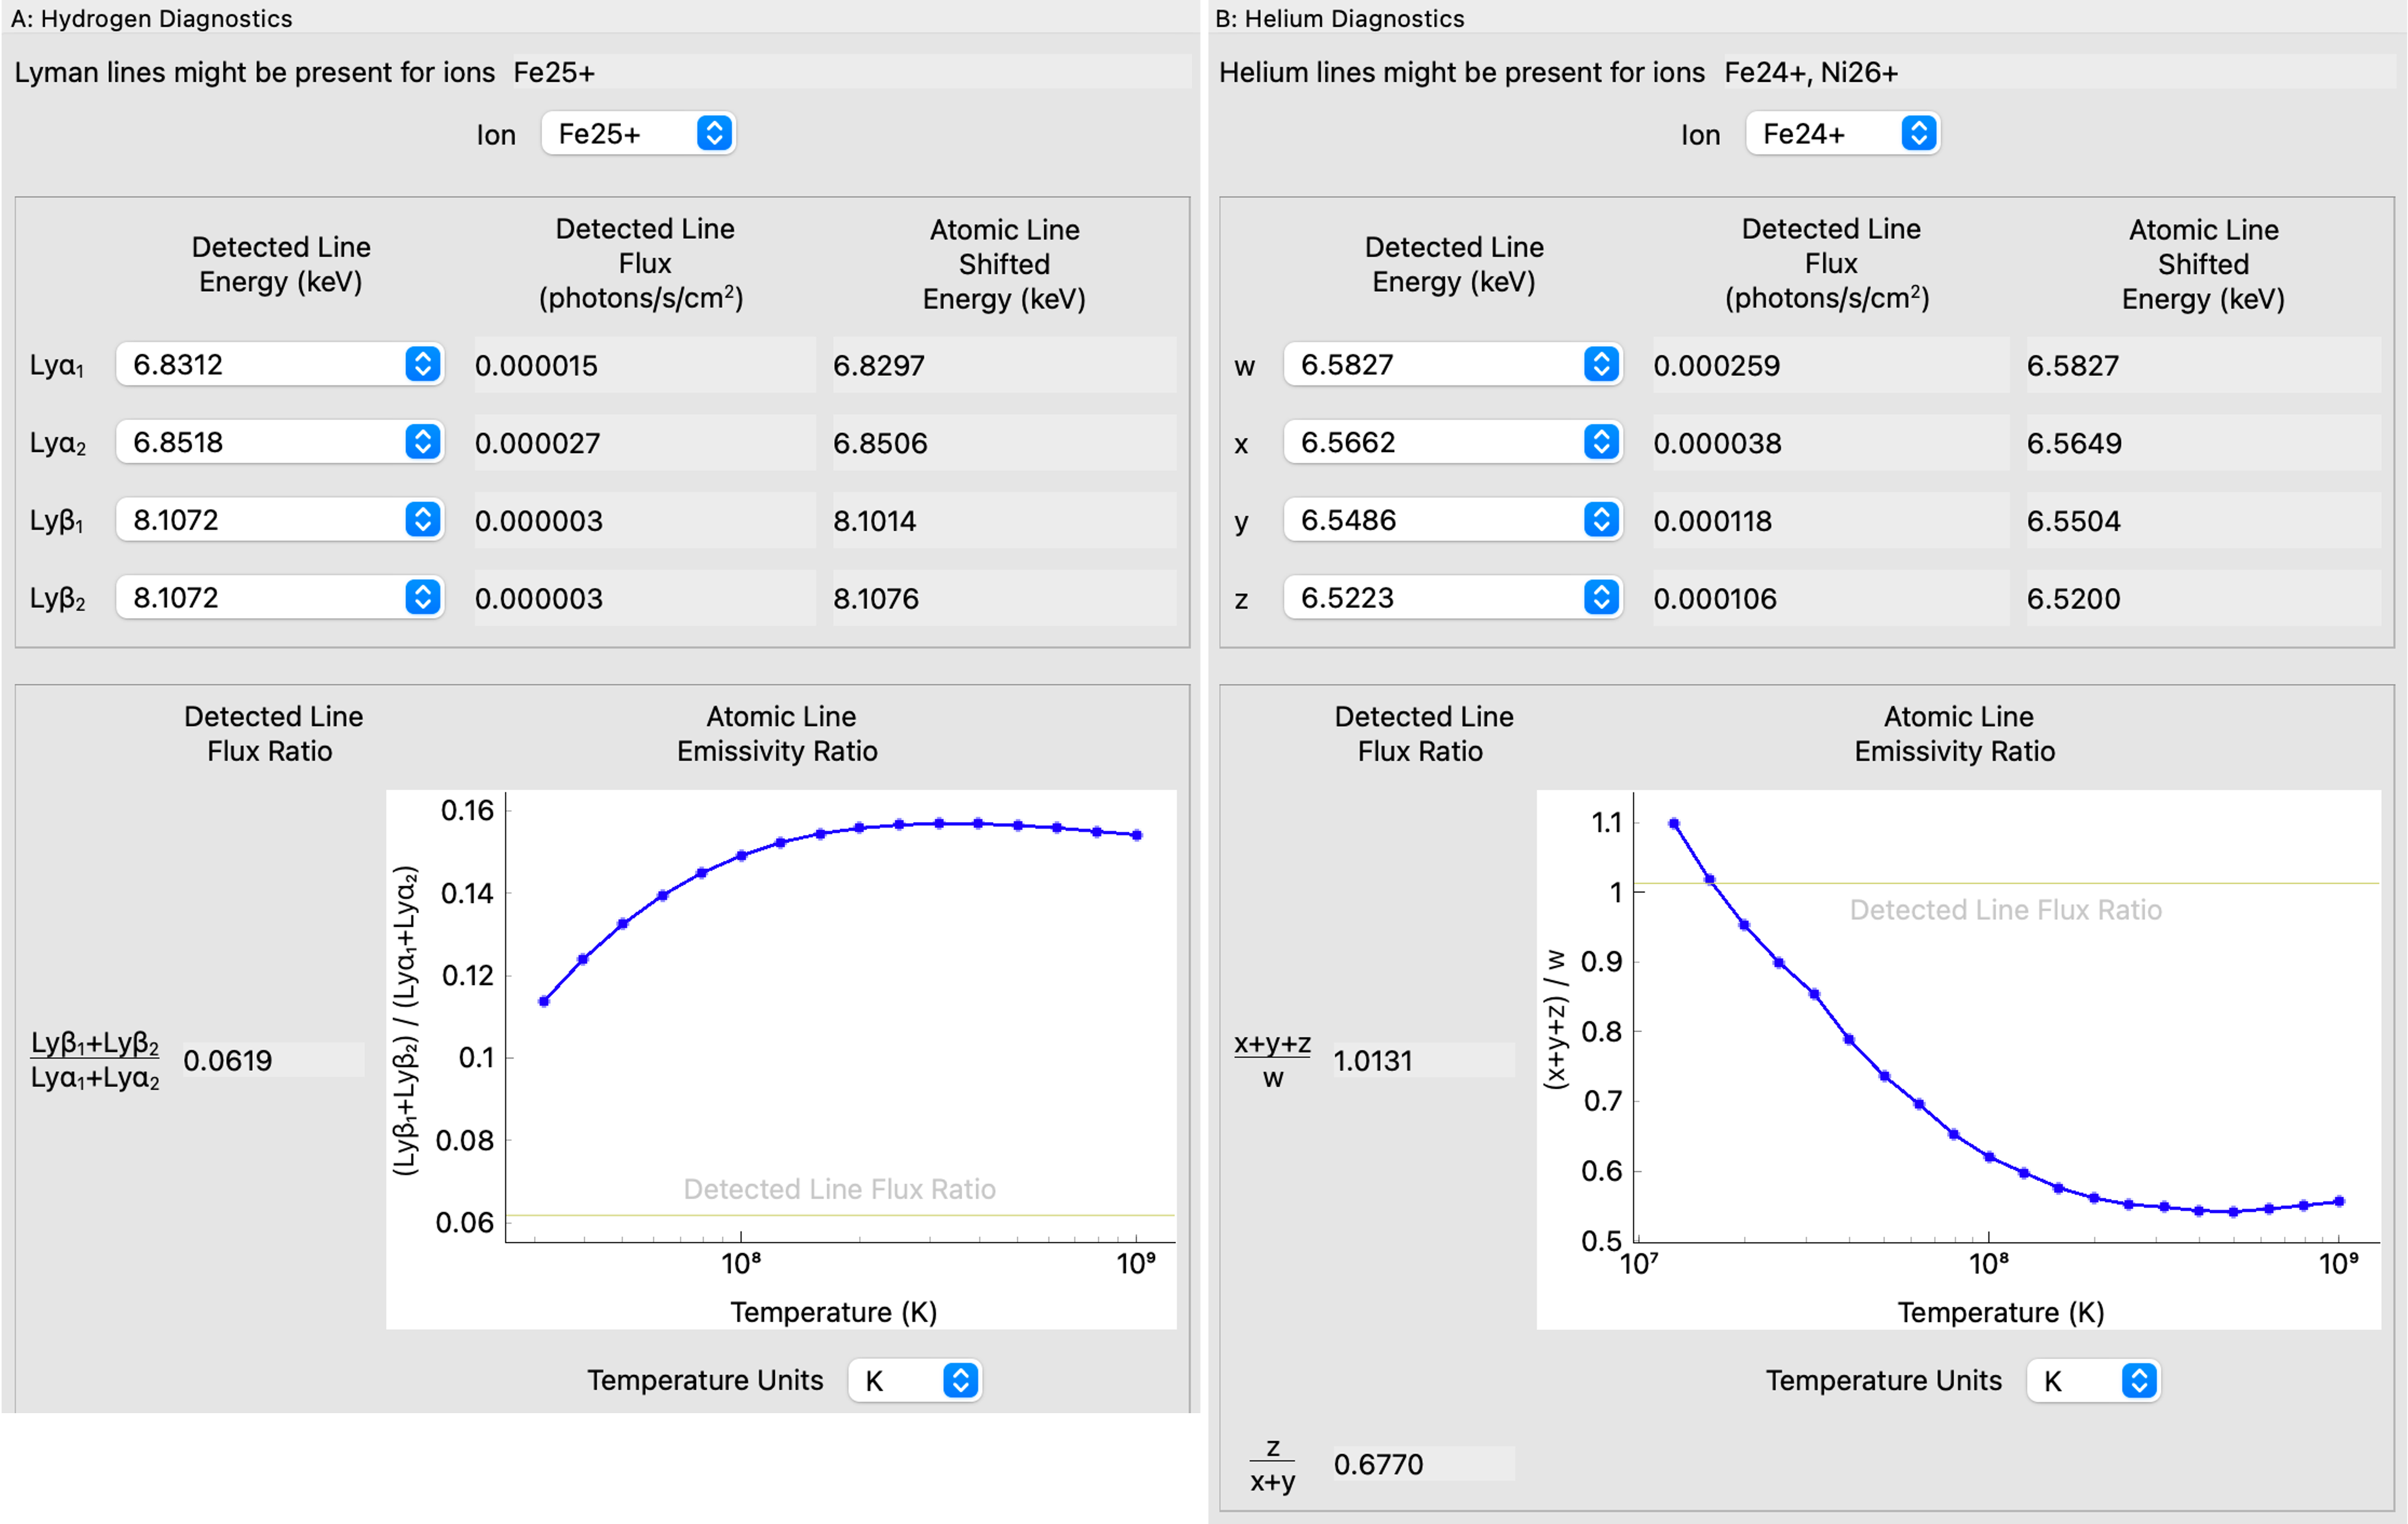Open w line energy dropdown 6.5827
The image size is (2408, 1524).
(x=1453, y=364)
